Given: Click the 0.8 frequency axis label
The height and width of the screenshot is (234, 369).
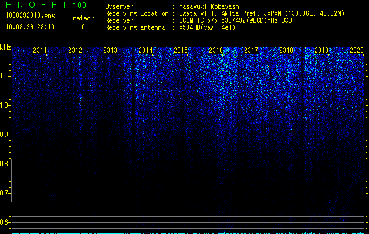Looking at the screenshot, I should (5, 164).
